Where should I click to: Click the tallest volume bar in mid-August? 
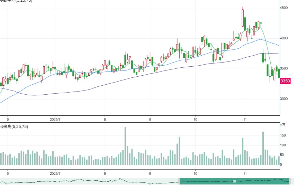click(x=125, y=146)
